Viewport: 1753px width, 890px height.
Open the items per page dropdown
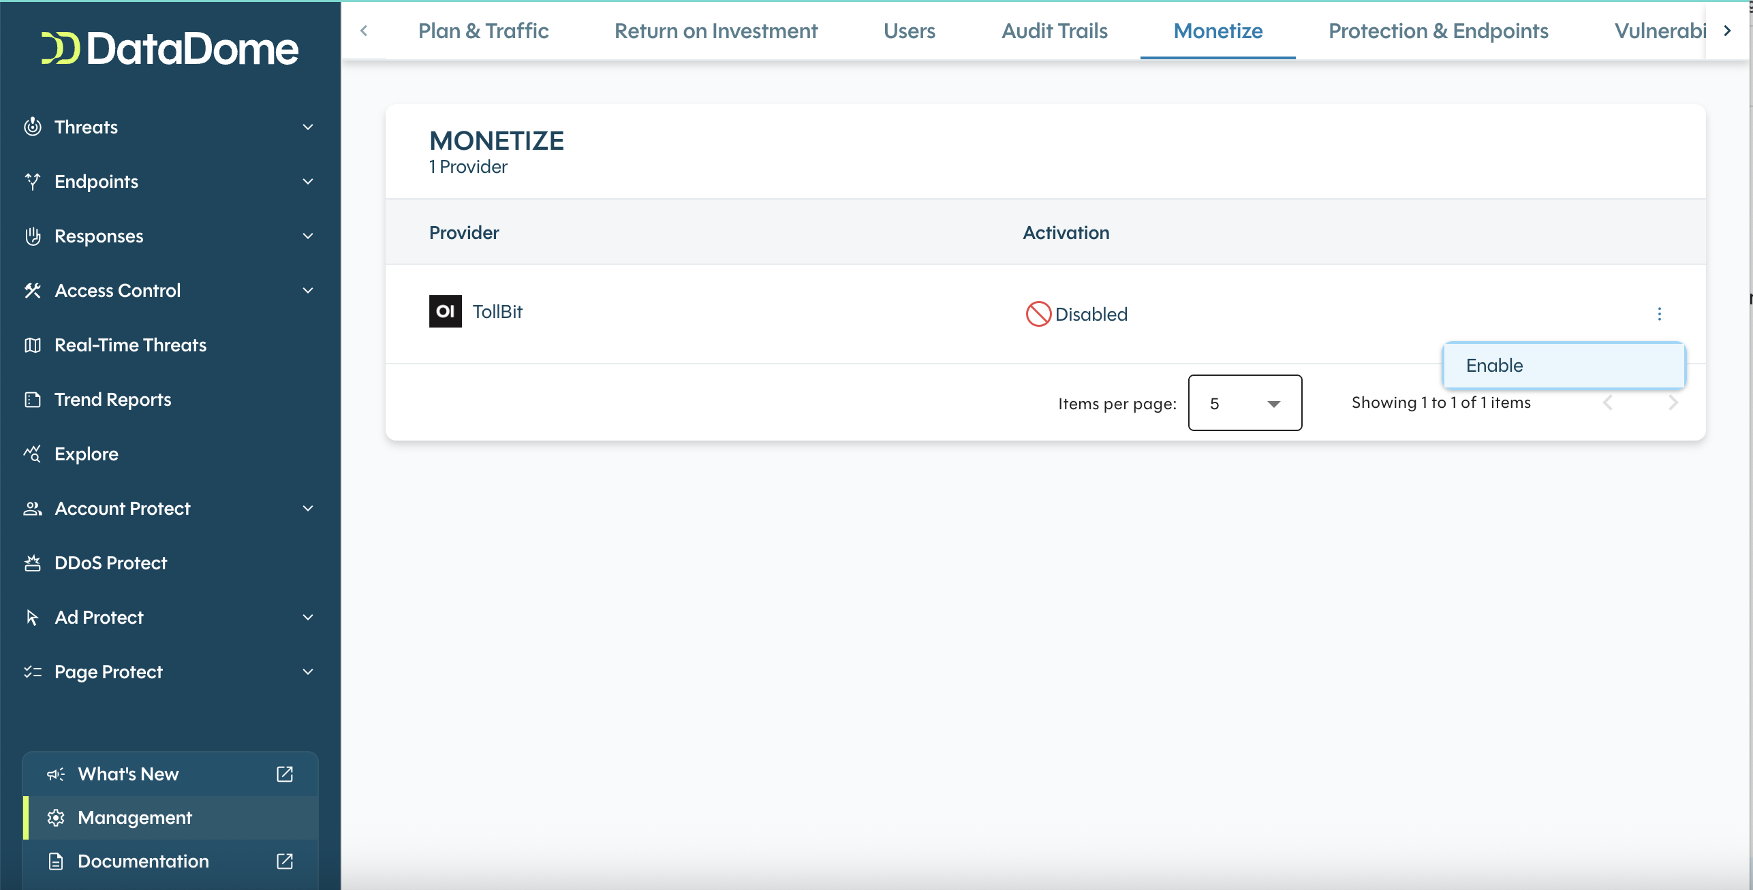click(1245, 403)
